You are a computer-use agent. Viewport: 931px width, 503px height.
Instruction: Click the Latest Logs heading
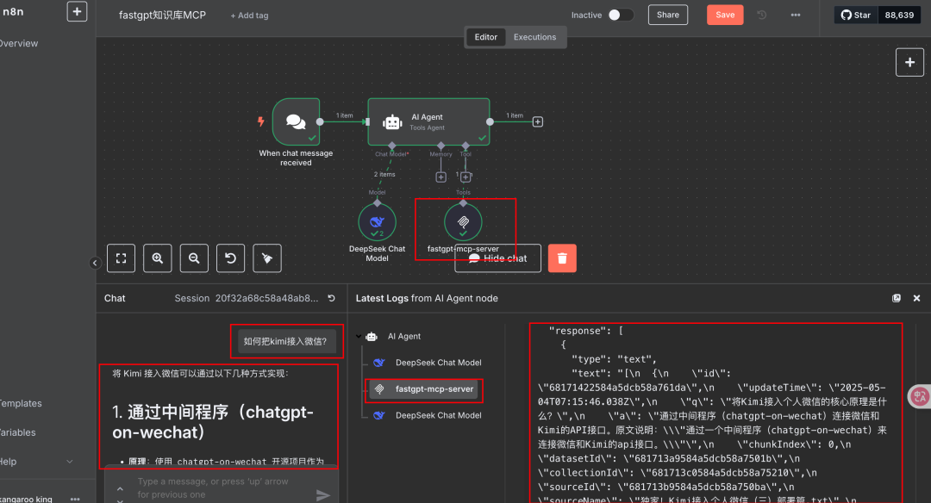pos(427,298)
